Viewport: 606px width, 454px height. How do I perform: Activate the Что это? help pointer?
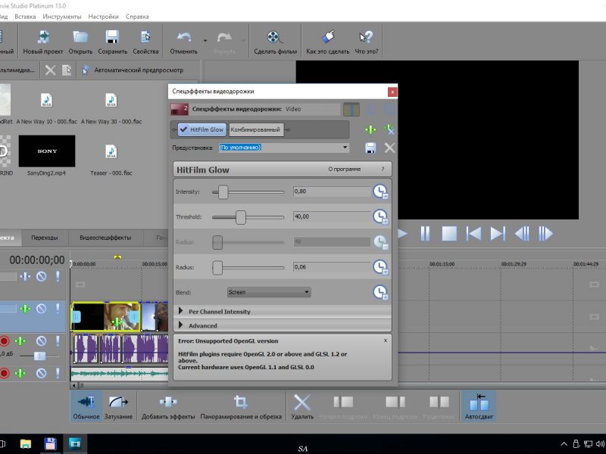point(367,42)
